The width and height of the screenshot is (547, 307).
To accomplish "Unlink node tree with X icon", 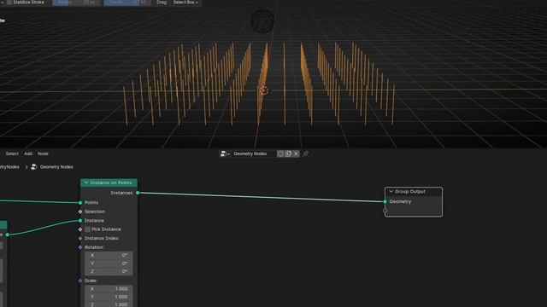I will point(296,153).
